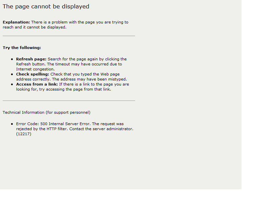Click the bold "Check spelling:" label

click(33, 74)
